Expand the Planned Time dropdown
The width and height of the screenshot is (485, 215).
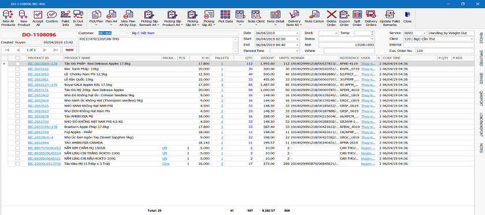click(x=297, y=51)
